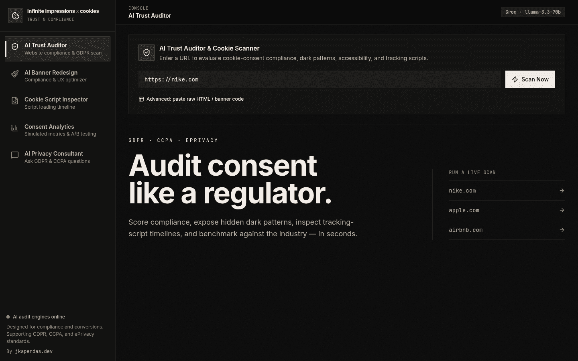Expand Advanced: paste raw HTML / banner code
This screenshot has width=578, height=361.
(191, 99)
